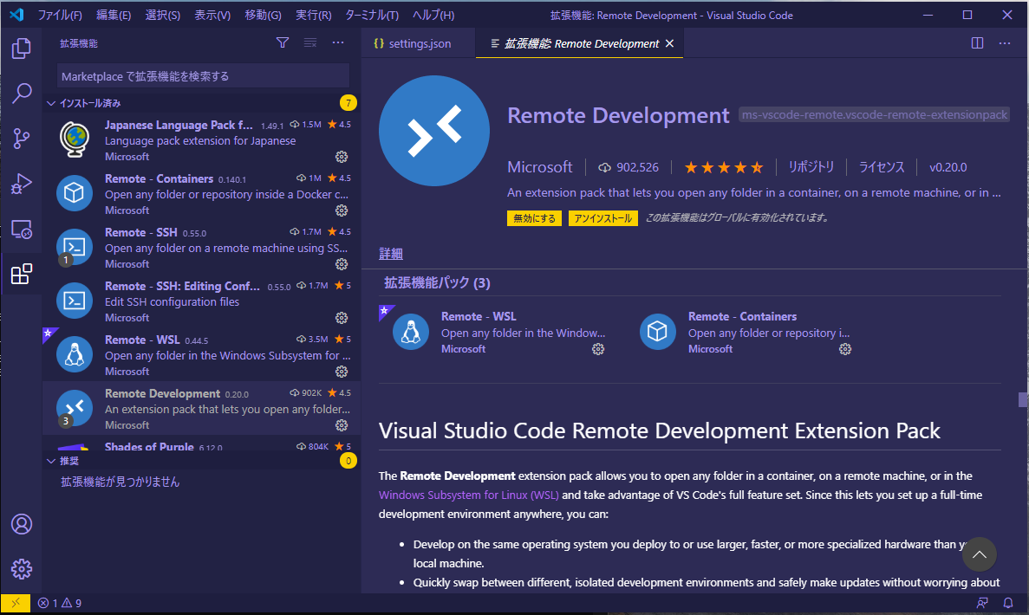The image size is (1029, 615).
Task: Open the リポジトリ link
Action: point(811,167)
